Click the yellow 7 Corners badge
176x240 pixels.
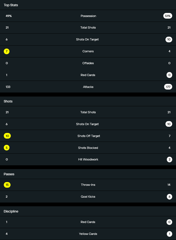7,51
